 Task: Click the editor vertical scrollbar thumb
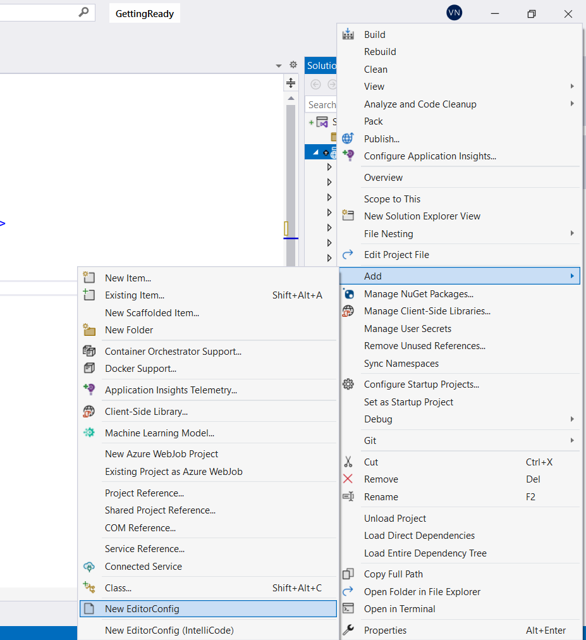(291, 186)
